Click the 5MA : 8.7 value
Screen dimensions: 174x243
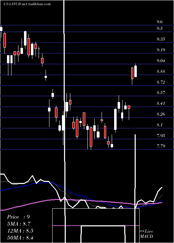point(19,224)
